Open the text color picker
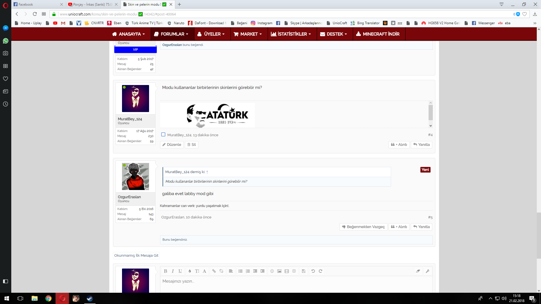The width and height of the screenshot is (541, 304). (190, 271)
